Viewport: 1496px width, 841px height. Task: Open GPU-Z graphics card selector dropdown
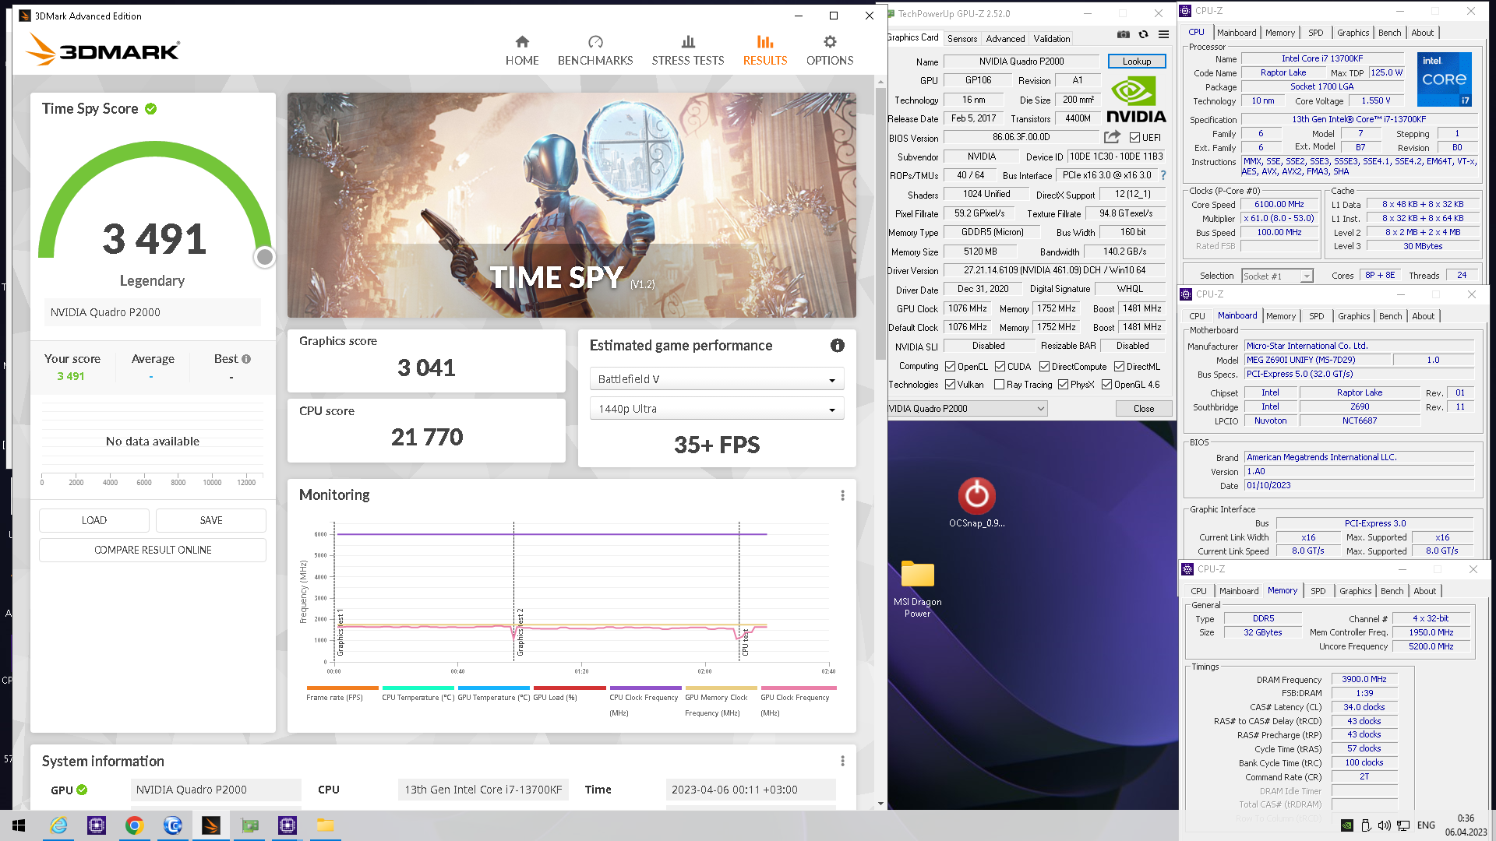pos(967,409)
